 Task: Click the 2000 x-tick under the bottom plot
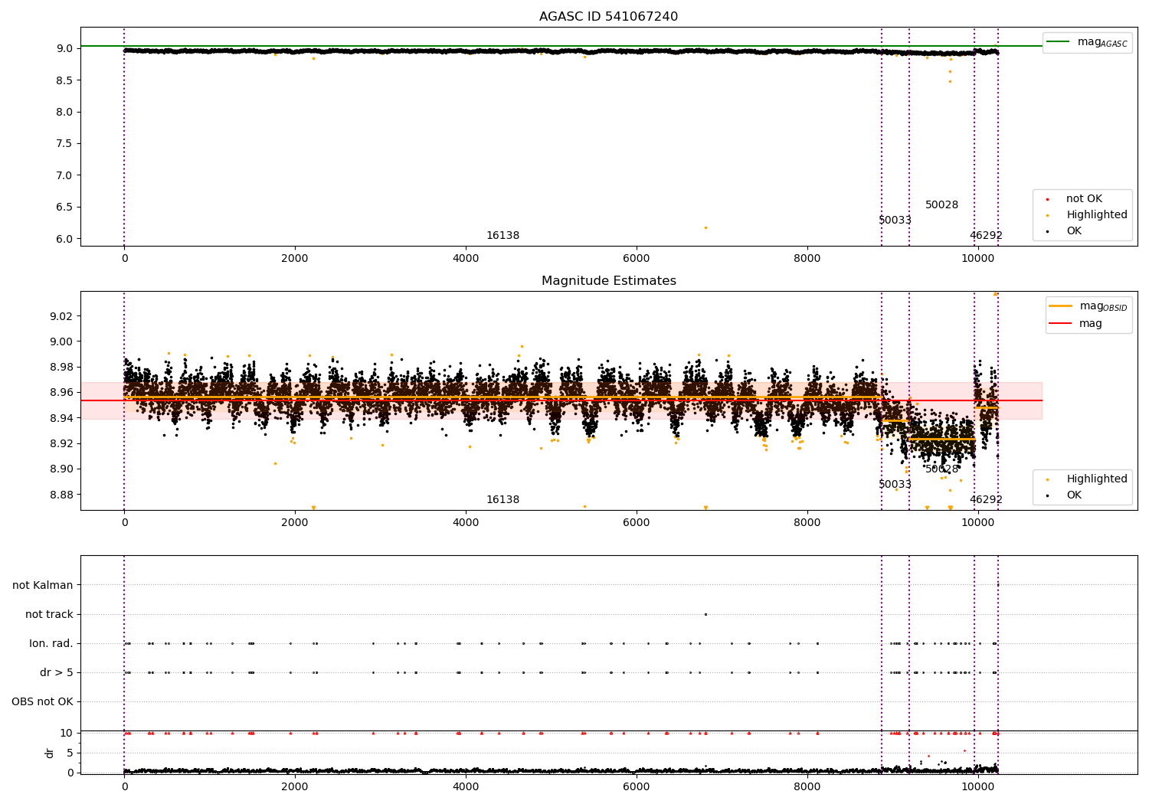[295, 786]
